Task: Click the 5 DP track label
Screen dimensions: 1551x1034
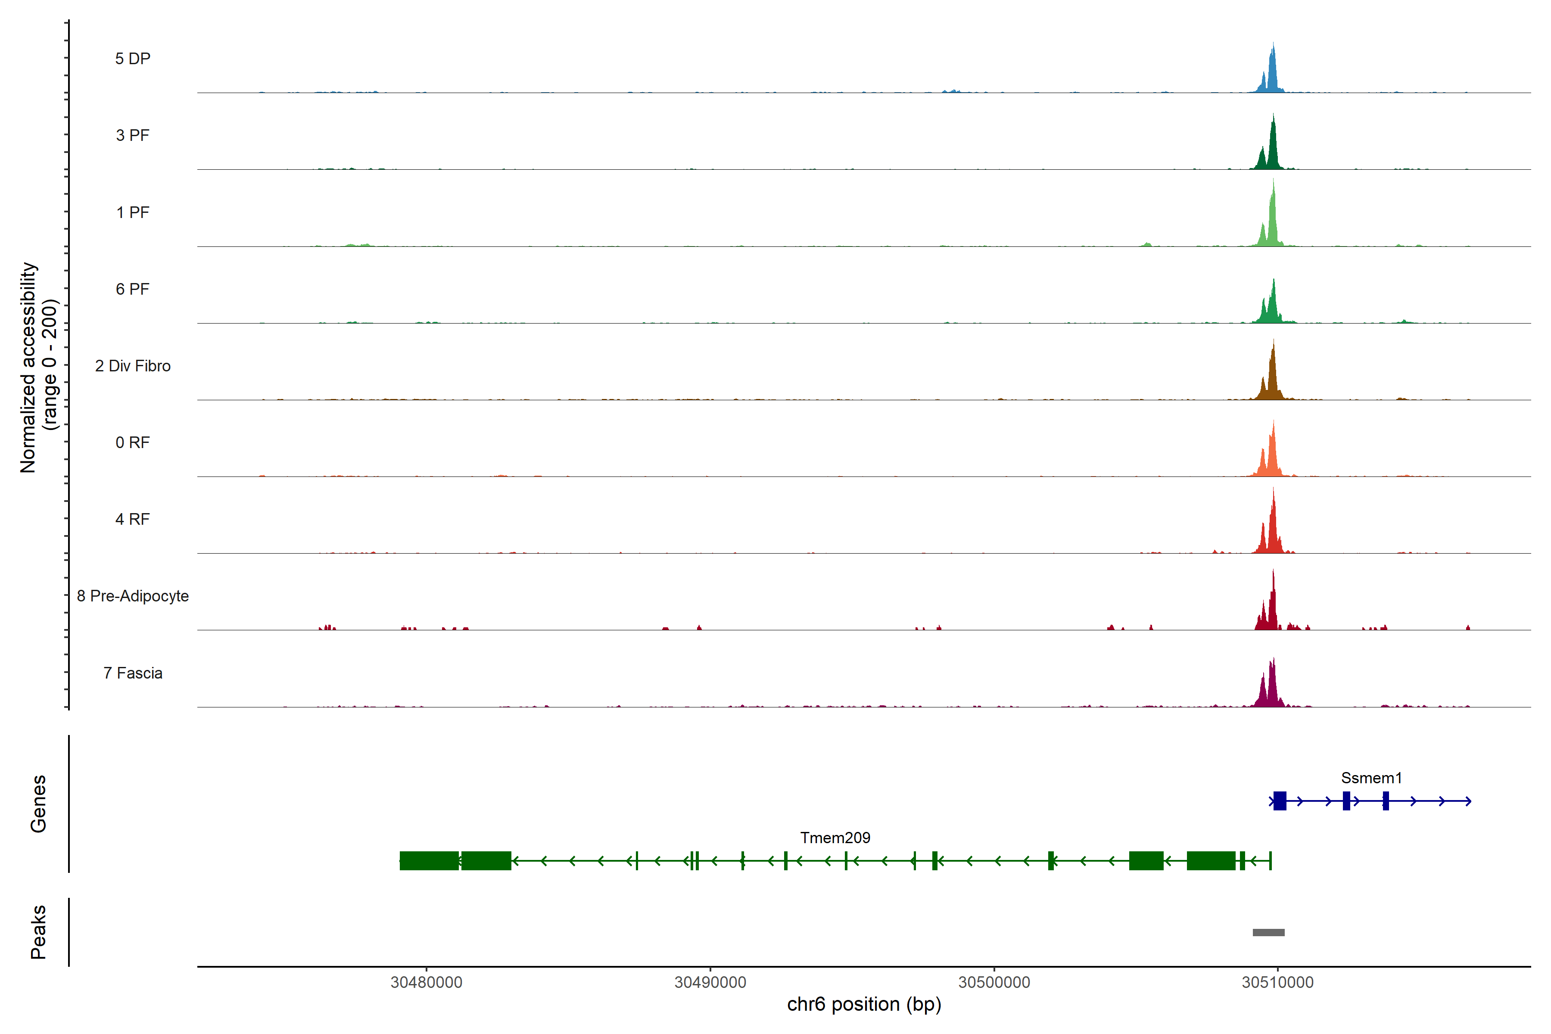Action: click(x=133, y=59)
